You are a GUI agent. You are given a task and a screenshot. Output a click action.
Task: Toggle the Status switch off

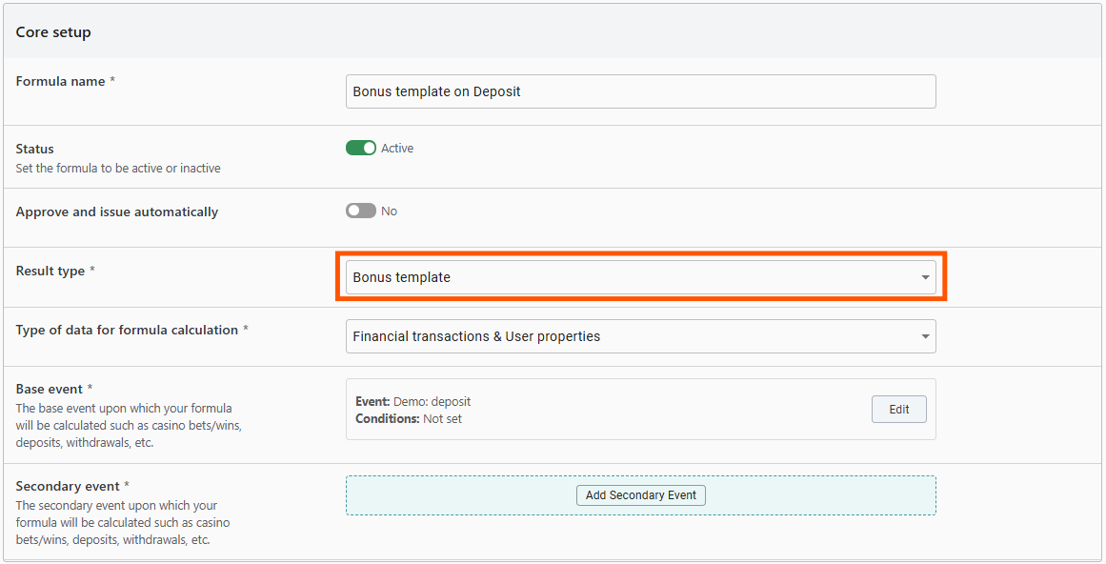click(x=361, y=148)
